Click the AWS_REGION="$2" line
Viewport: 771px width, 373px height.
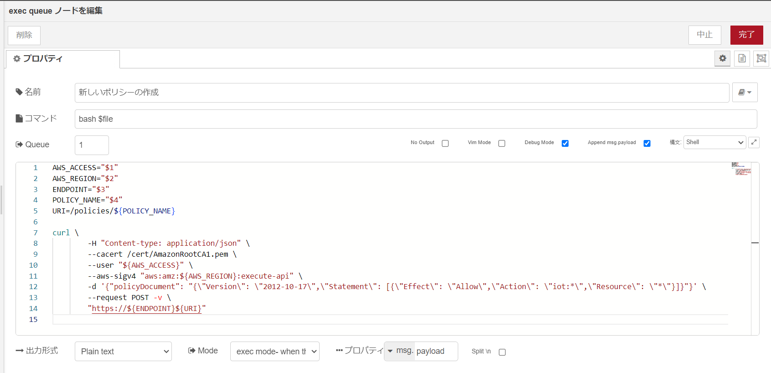pyautogui.click(x=85, y=179)
